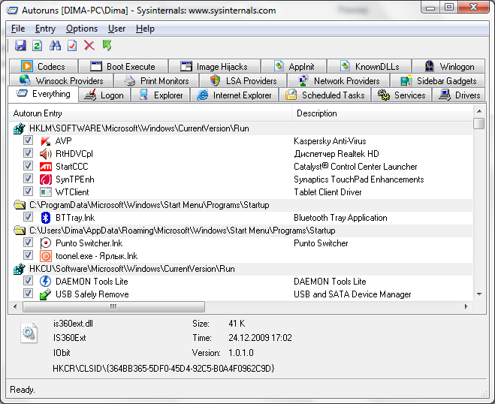Click the vertical scrollbar down arrow
Viewport: 495px width, 404px height.
click(x=479, y=294)
